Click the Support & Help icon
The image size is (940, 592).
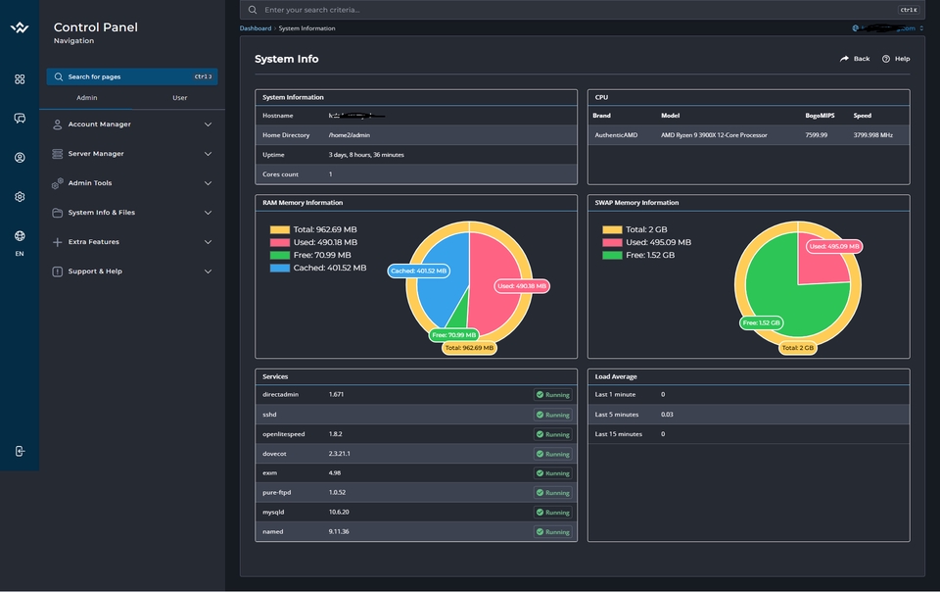[57, 271]
